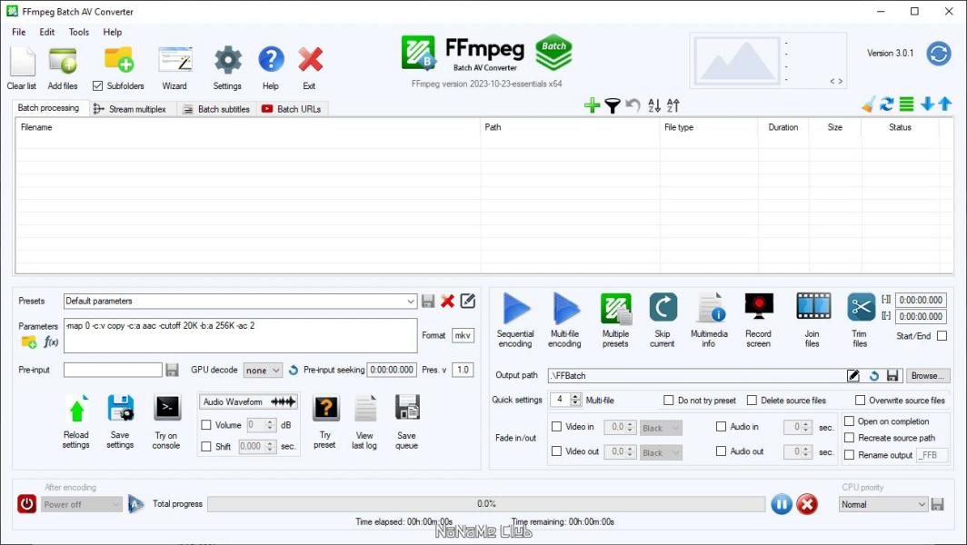Viewport: 967px width, 545px height.
Task: Click the Audio Waveform button
Action: pos(248,402)
